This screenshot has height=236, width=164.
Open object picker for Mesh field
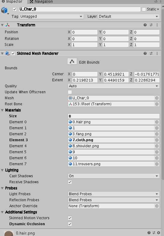click(x=157, y=98)
